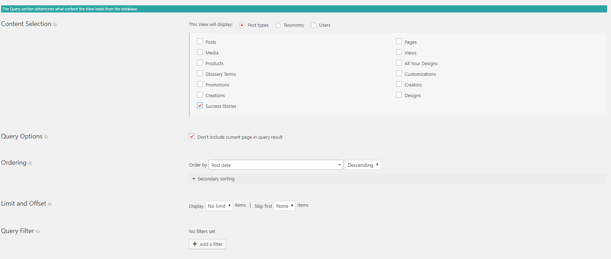Open the Limit and Offset help icon
The height and width of the screenshot is (259, 611).
tap(50, 204)
